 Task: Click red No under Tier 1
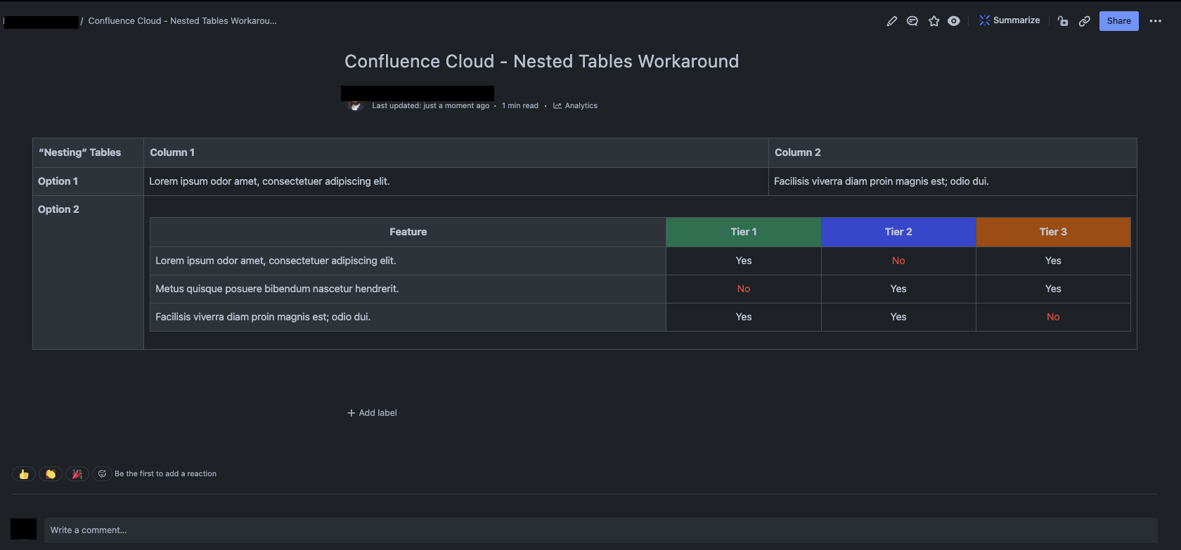[x=744, y=289]
